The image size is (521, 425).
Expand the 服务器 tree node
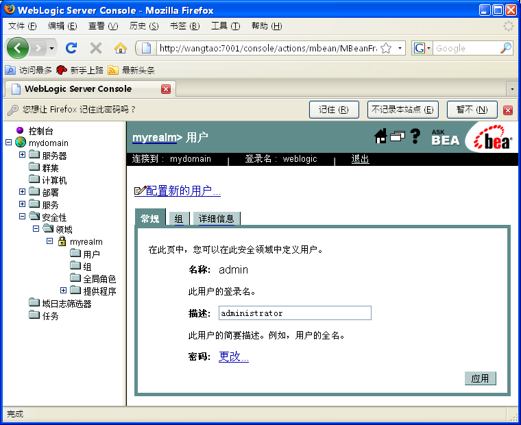click(x=22, y=154)
